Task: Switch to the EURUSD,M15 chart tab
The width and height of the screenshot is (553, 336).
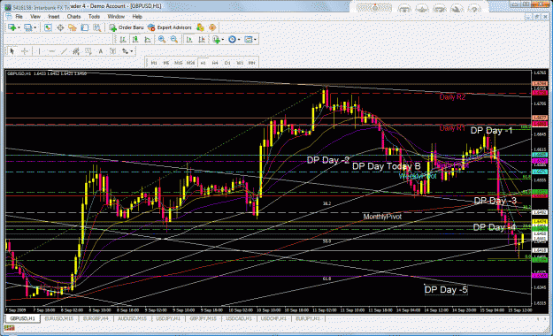Action: (59, 318)
